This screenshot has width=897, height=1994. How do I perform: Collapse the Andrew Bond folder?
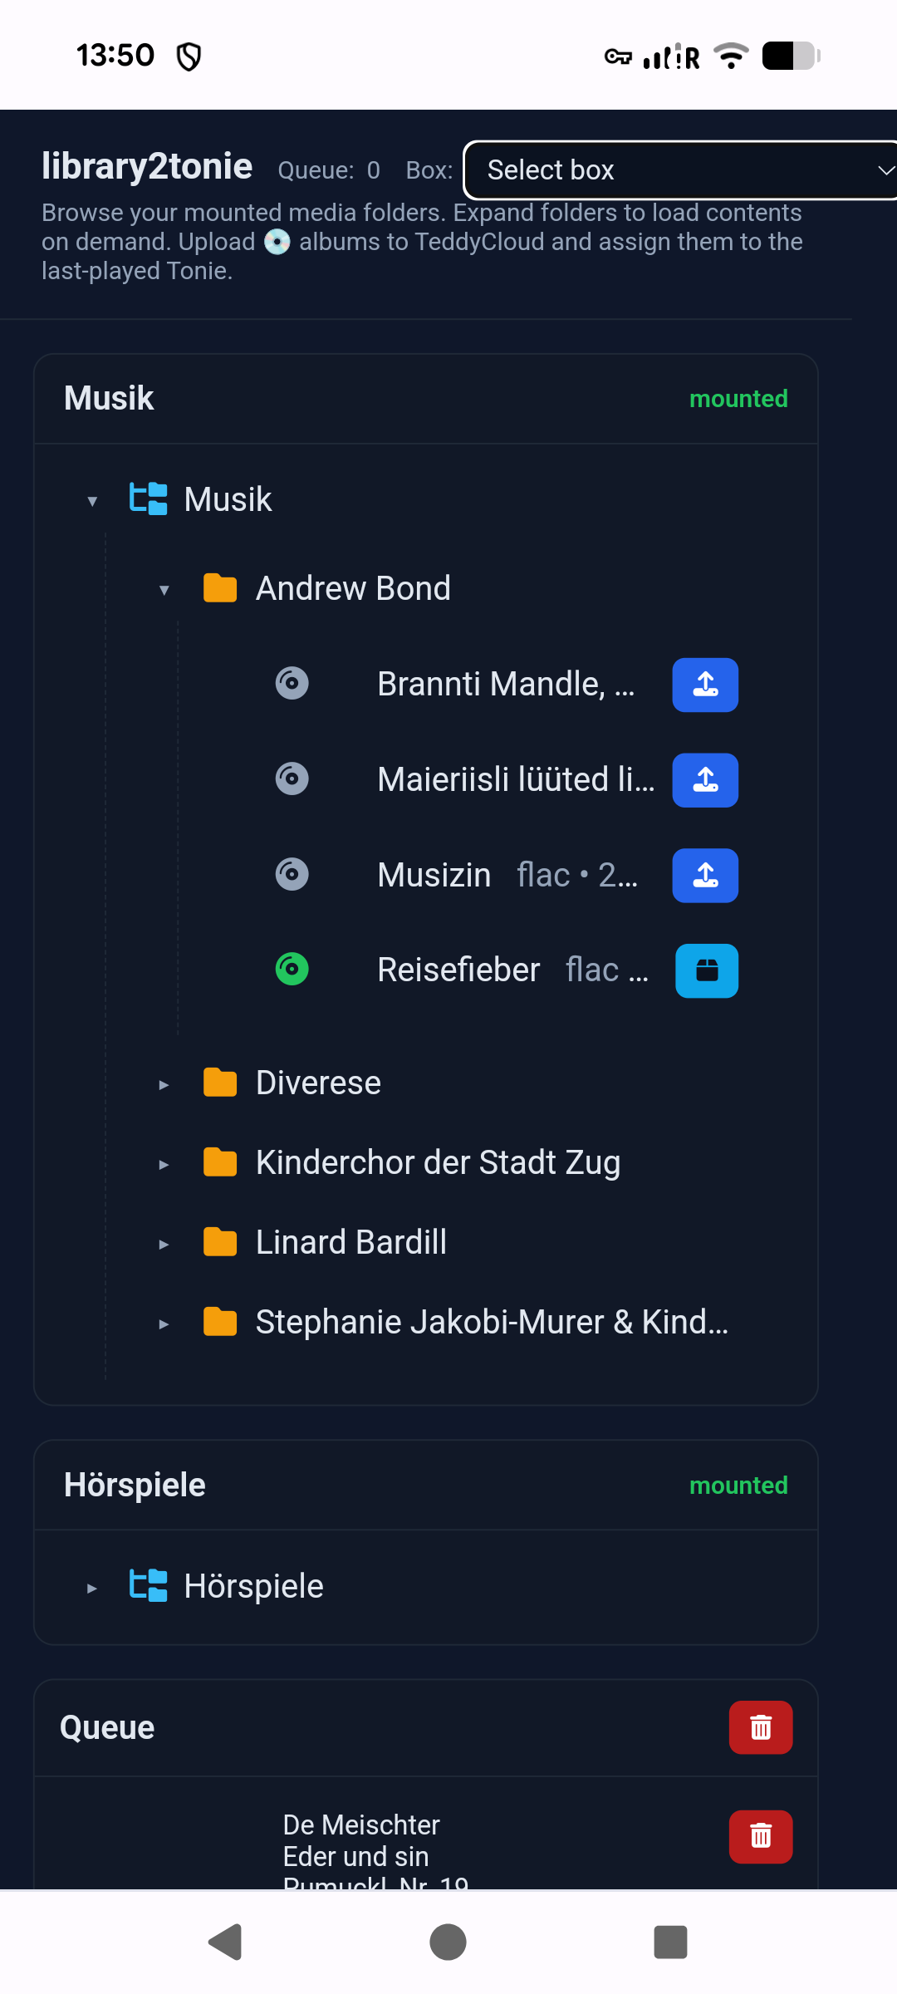[x=164, y=589]
